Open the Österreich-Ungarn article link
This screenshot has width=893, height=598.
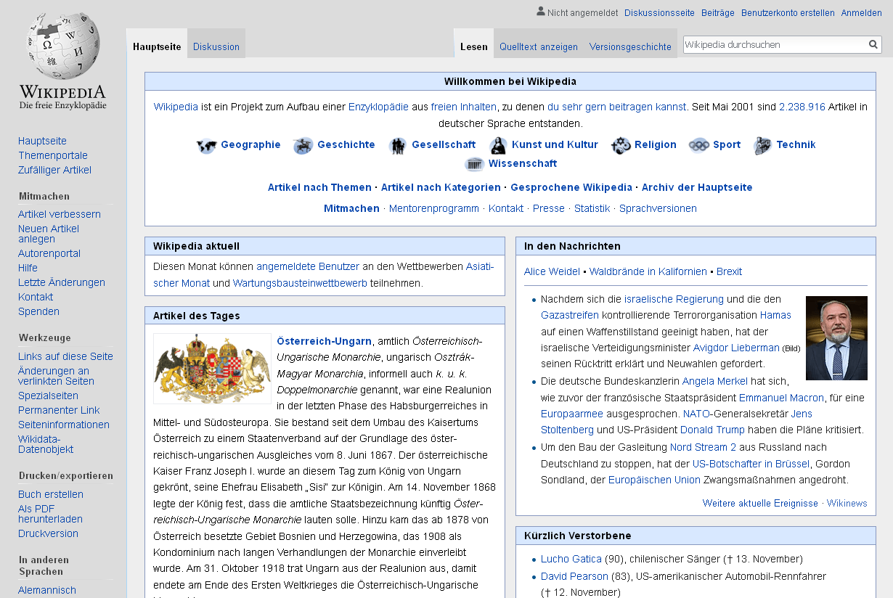point(324,341)
